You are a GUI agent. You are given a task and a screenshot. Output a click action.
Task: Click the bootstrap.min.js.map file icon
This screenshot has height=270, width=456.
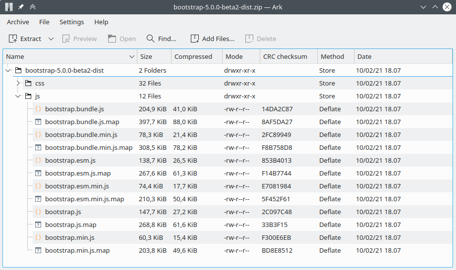38,251
